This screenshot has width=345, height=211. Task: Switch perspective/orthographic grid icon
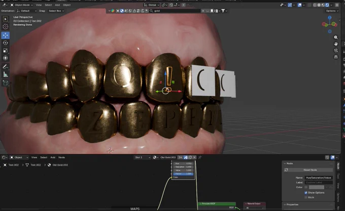[336, 57]
